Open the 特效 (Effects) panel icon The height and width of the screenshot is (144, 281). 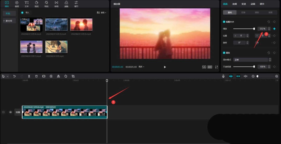click(46, 4)
